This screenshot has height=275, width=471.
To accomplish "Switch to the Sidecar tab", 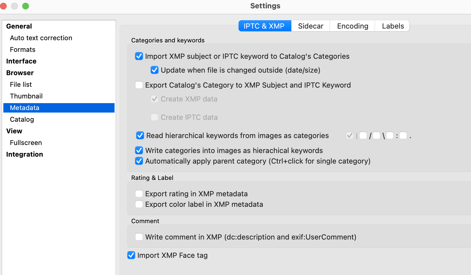I will click(x=310, y=26).
